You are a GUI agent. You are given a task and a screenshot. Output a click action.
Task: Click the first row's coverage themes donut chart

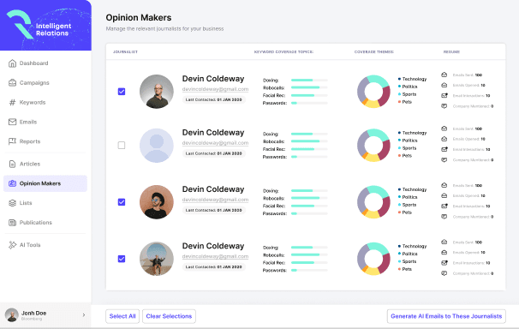pos(373,92)
